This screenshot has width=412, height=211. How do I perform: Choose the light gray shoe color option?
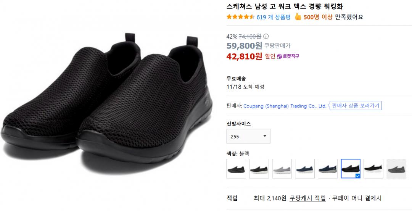[x=282, y=169]
